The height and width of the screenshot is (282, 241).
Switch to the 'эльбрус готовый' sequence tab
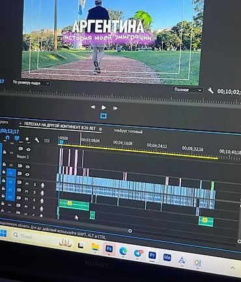pyautogui.click(x=128, y=132)
